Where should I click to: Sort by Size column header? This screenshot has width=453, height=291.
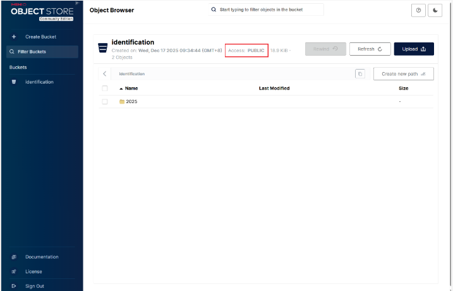(x=403, y=89)
